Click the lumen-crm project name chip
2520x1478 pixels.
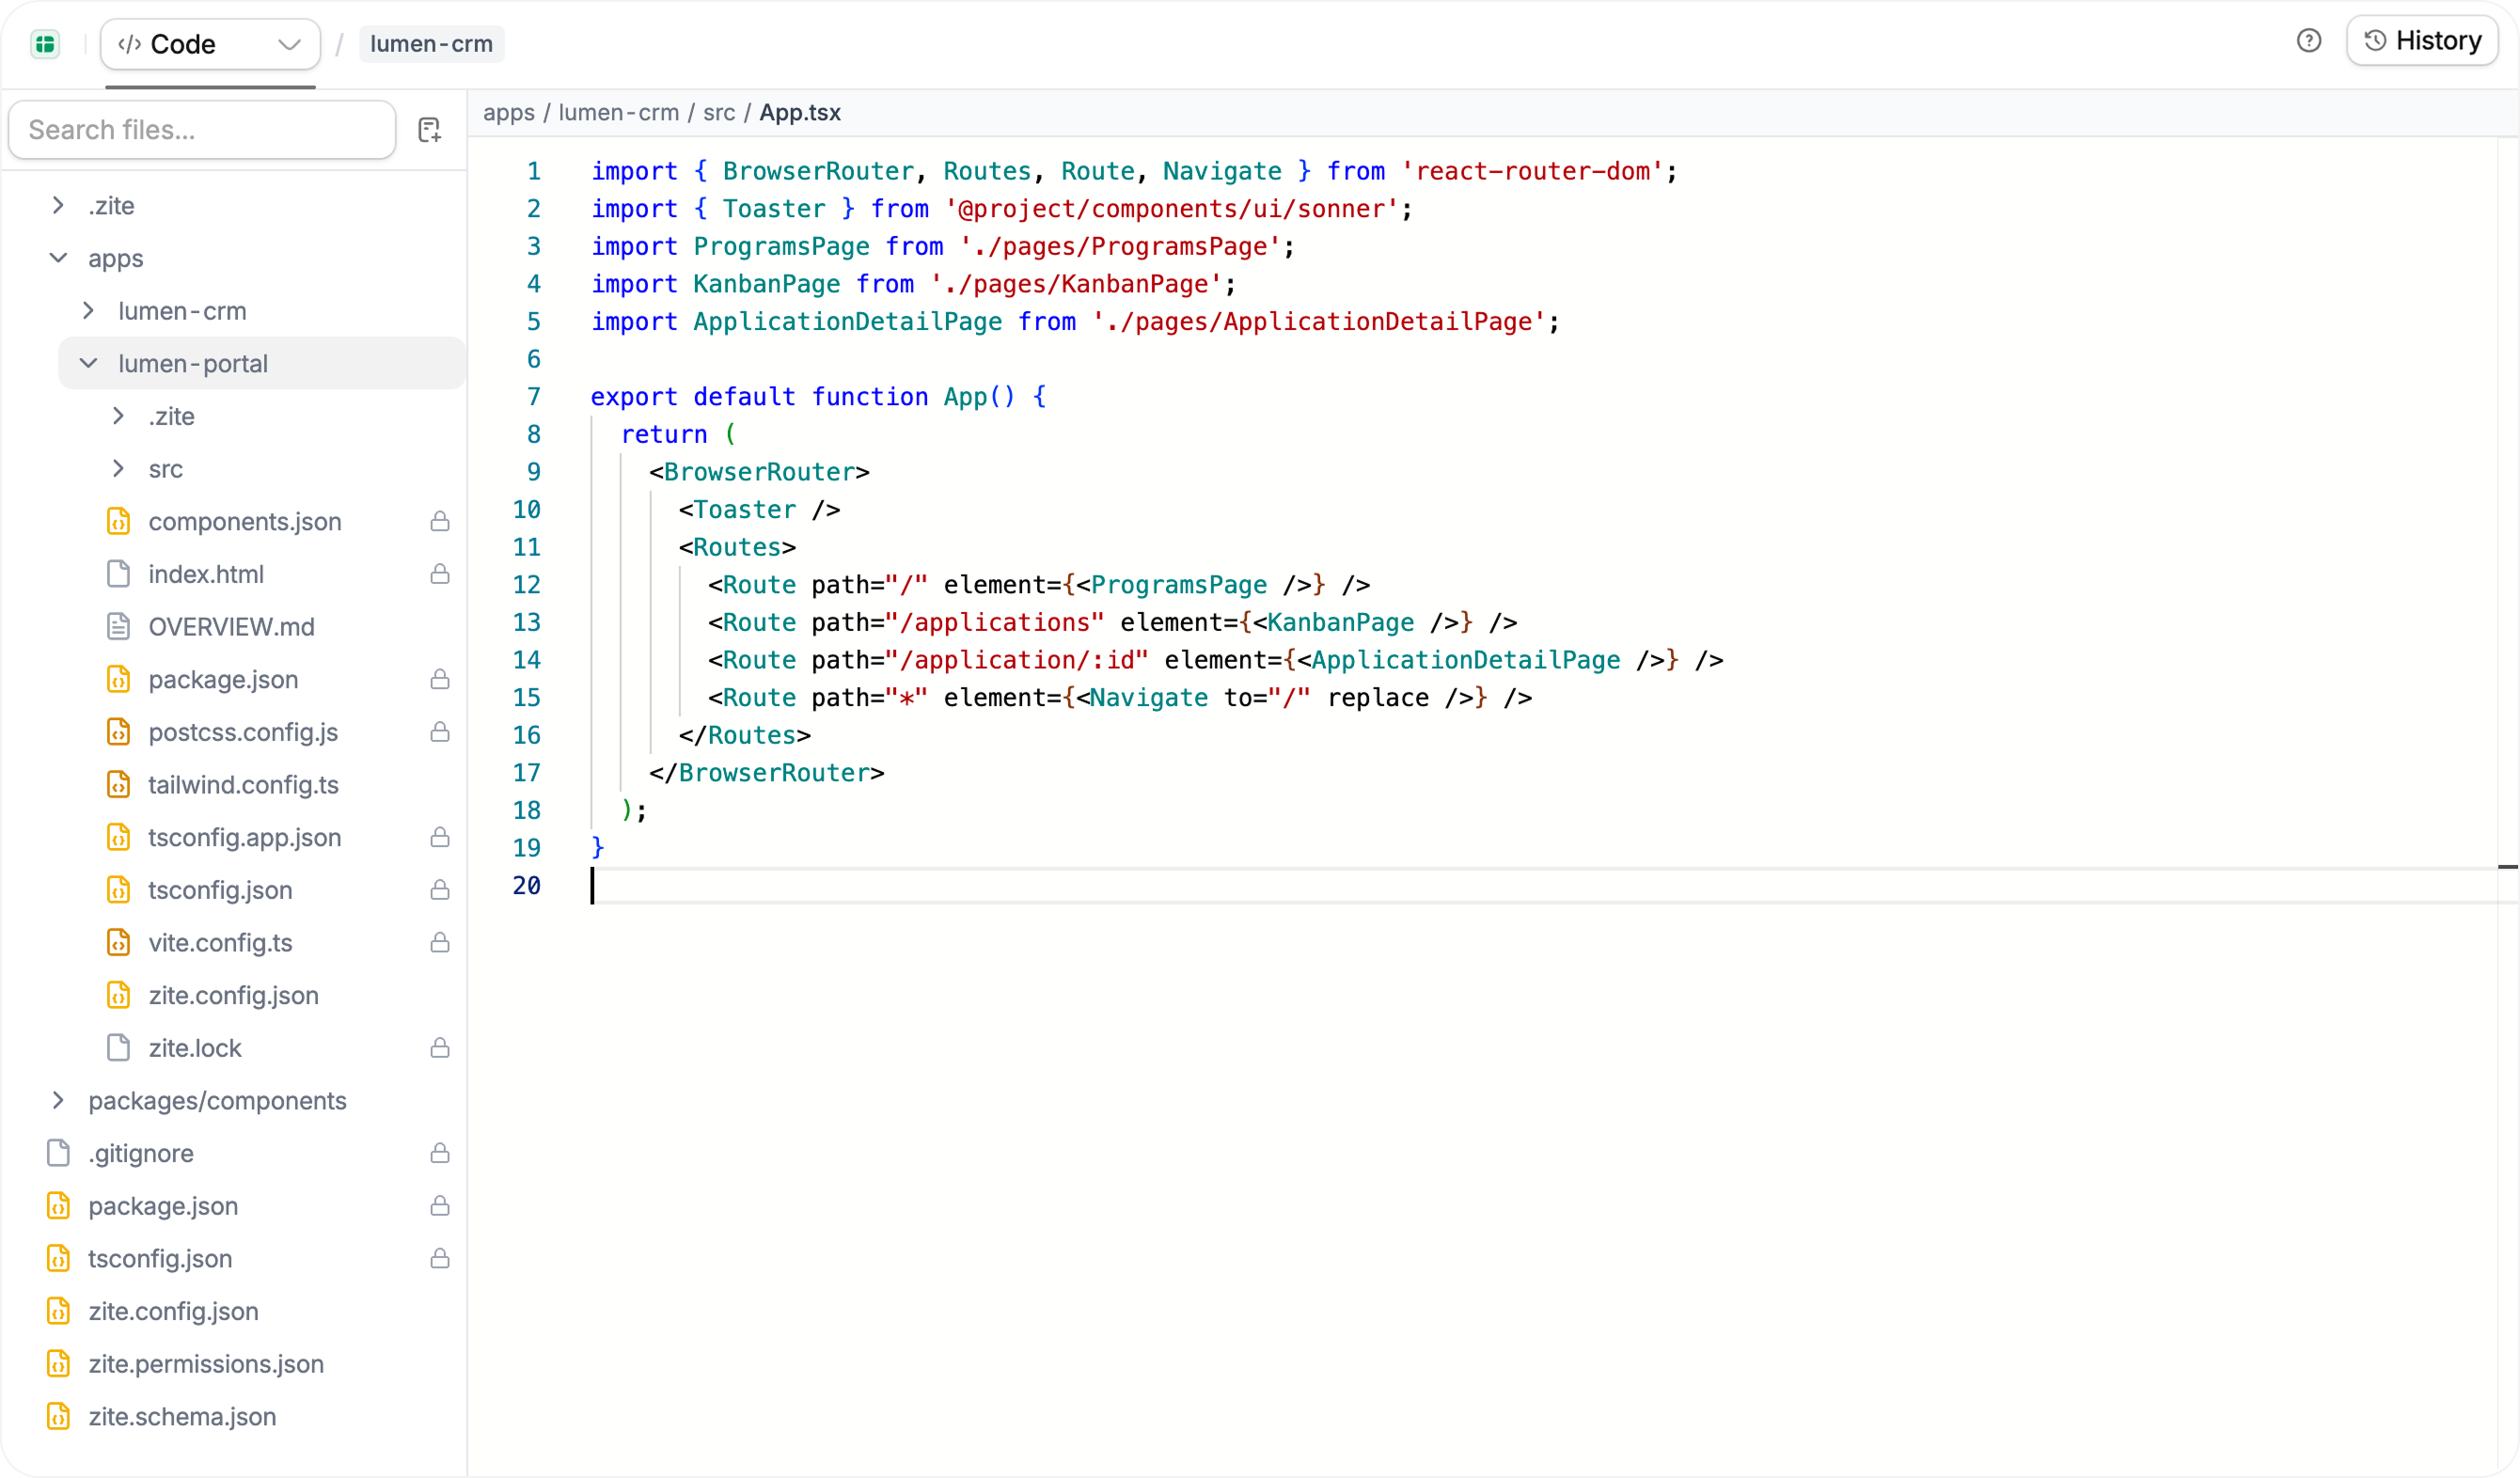(x=431, y=44)
